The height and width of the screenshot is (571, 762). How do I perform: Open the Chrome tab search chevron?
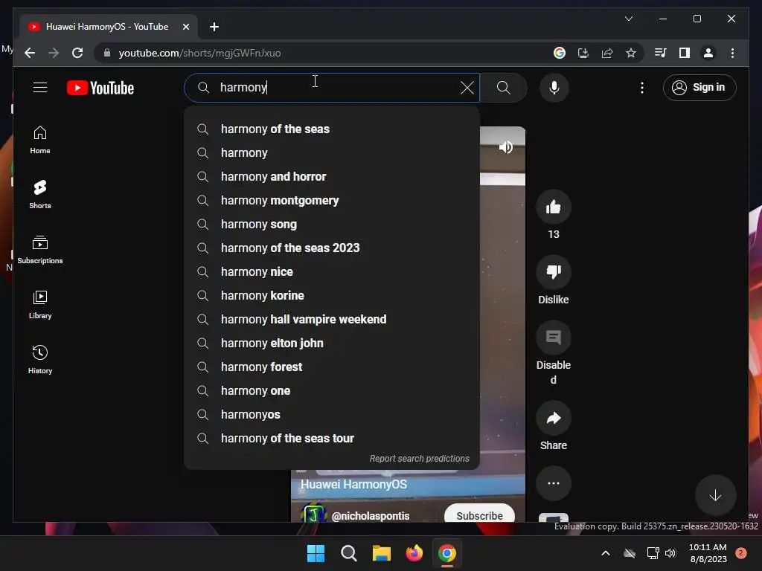(628, 19)
